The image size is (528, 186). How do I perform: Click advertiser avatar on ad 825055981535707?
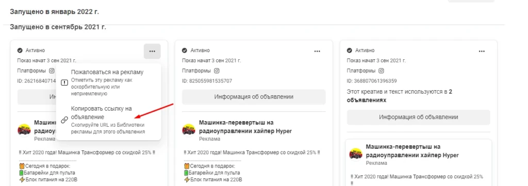(189, 130)
